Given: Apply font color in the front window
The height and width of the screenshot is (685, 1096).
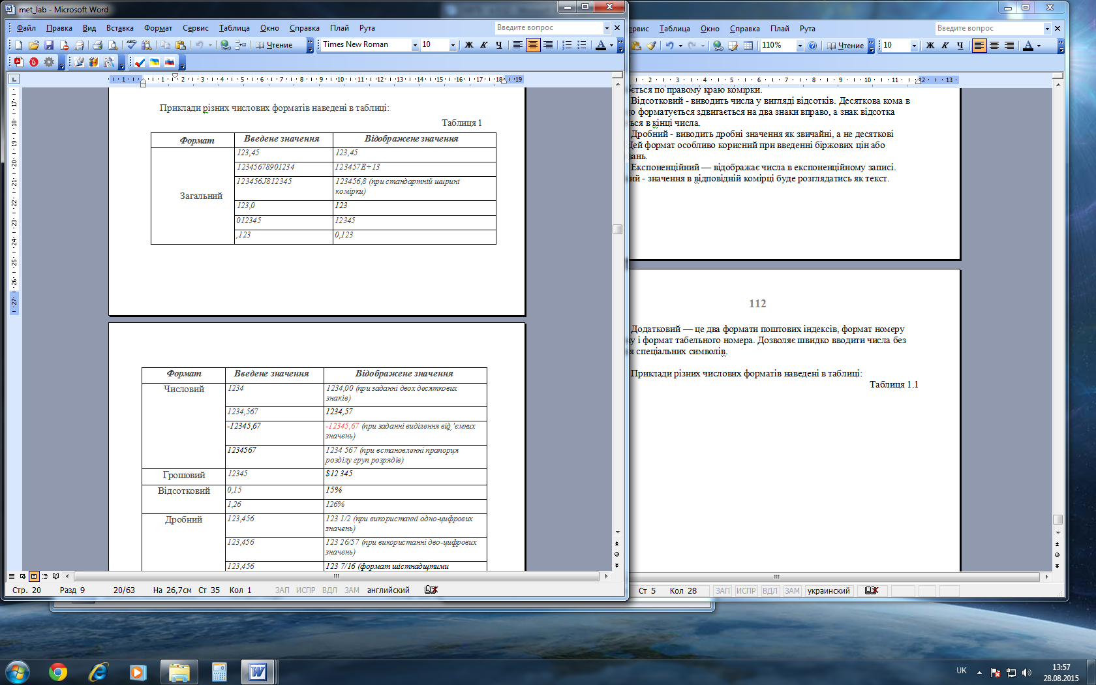Looking at the screenshot, I should (601, 45).
